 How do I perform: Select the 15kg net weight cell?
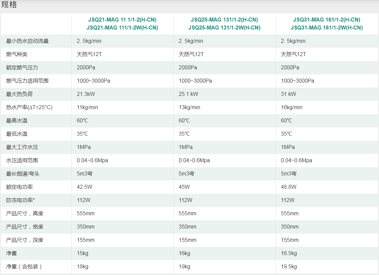[x=83, y=253]
